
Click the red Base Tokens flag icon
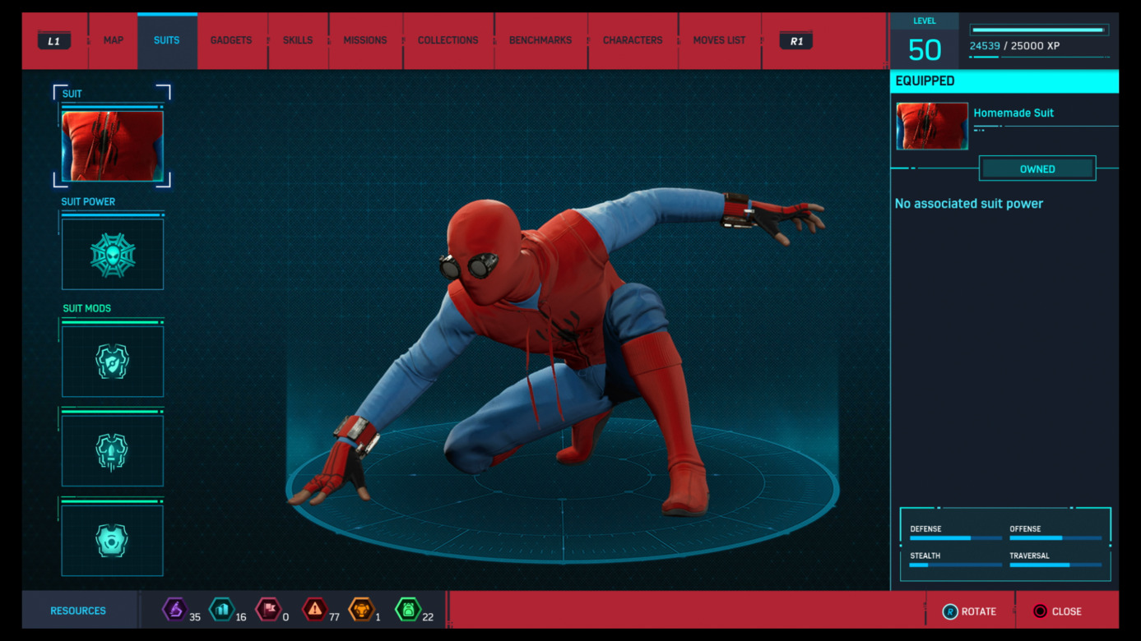coord(268,610)
